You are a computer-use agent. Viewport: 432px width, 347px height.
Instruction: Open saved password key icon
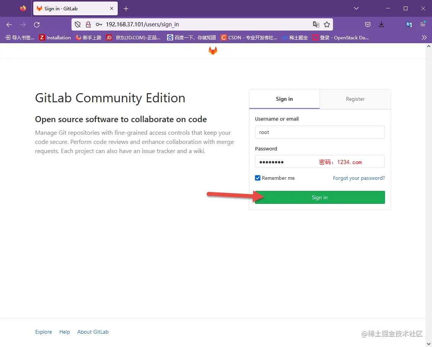99,24
